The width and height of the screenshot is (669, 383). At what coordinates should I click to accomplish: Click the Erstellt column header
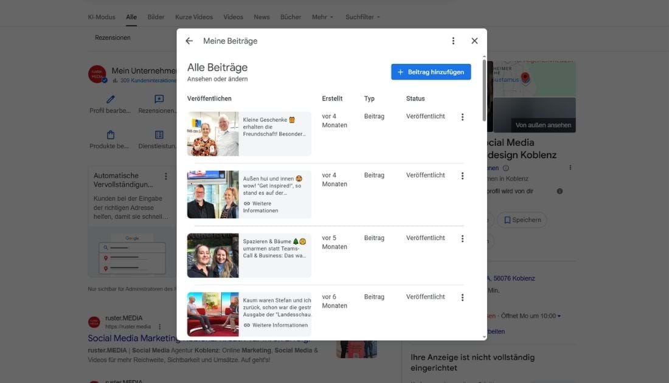coord(332,98)
